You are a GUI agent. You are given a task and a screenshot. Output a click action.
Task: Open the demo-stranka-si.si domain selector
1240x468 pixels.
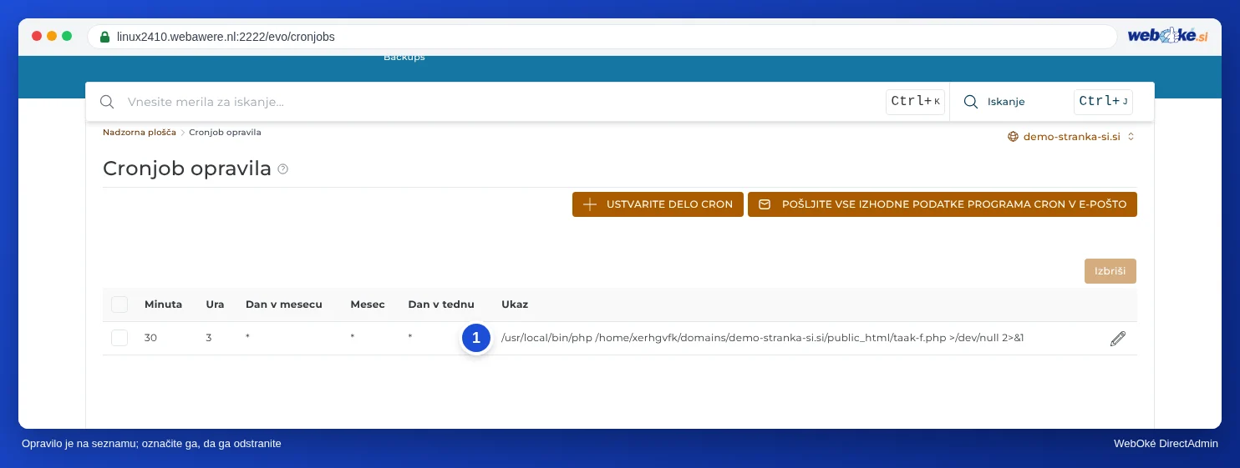1071,136
